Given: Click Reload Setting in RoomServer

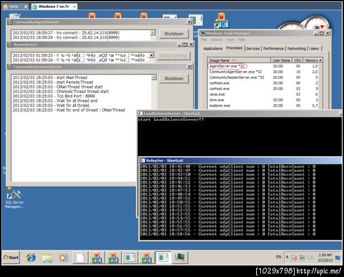Looking at the screenshot, I should coord(173,56).
